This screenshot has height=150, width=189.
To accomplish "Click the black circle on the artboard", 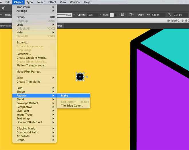I will point(80,77).
